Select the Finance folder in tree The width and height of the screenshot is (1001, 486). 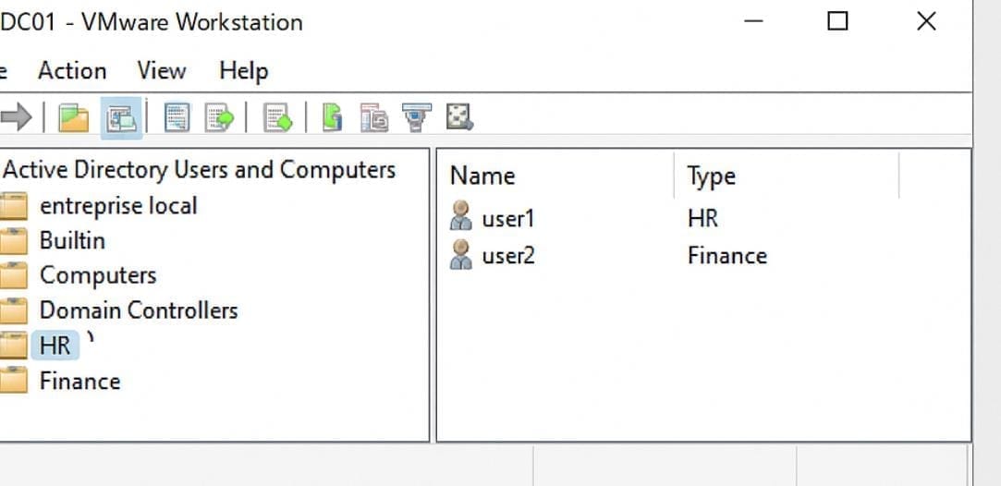coord(79,381)
